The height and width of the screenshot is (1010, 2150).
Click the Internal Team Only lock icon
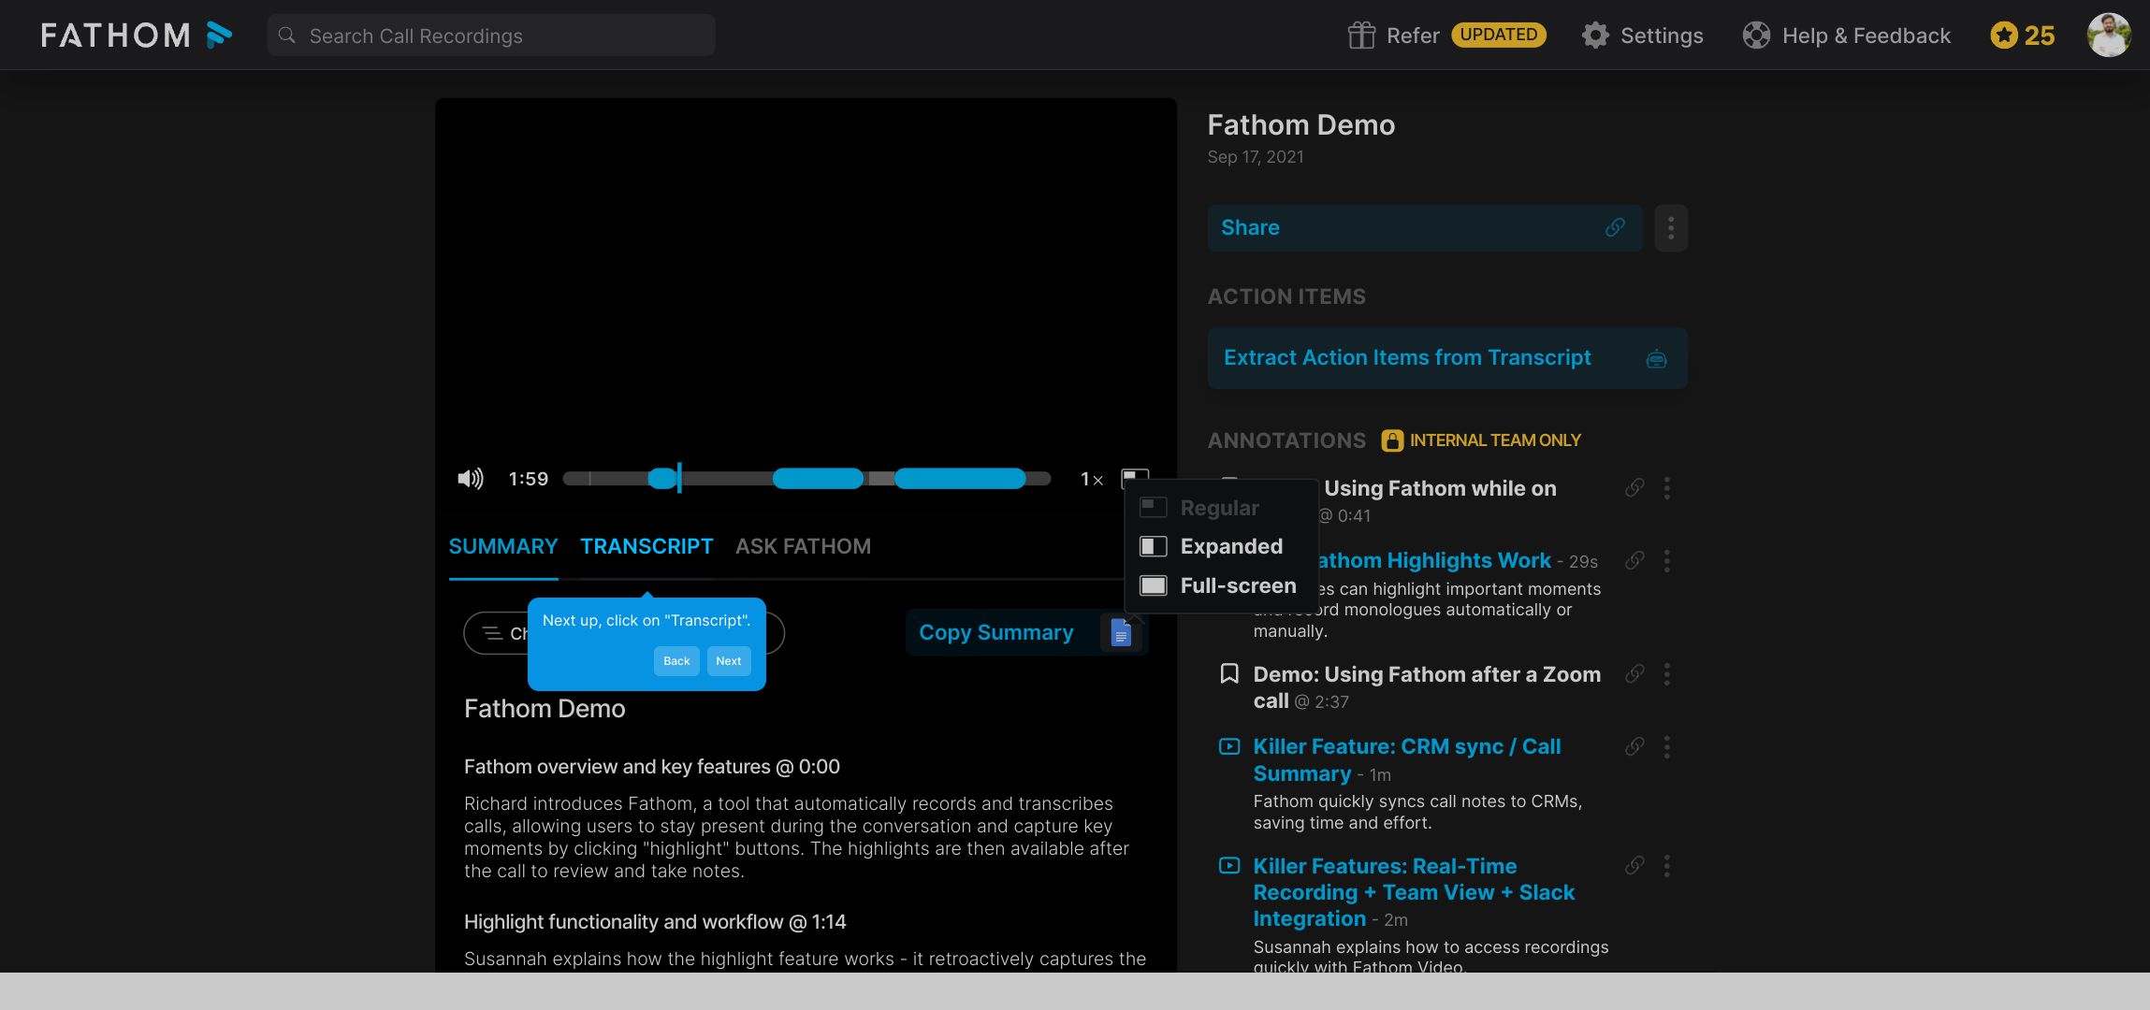point(1392,440)
